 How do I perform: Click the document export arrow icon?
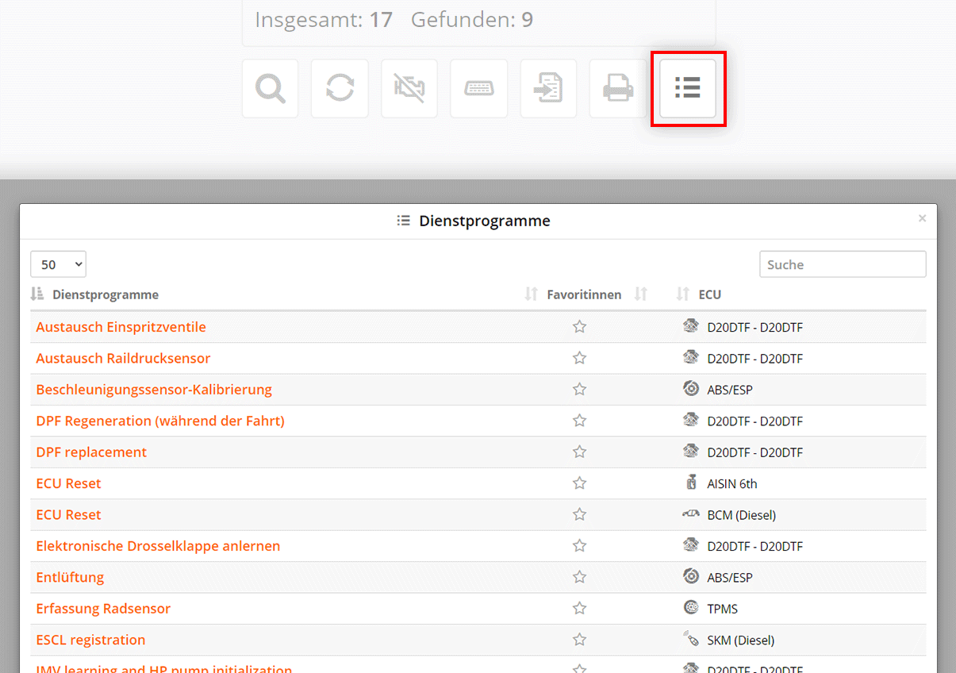point(548,89)
